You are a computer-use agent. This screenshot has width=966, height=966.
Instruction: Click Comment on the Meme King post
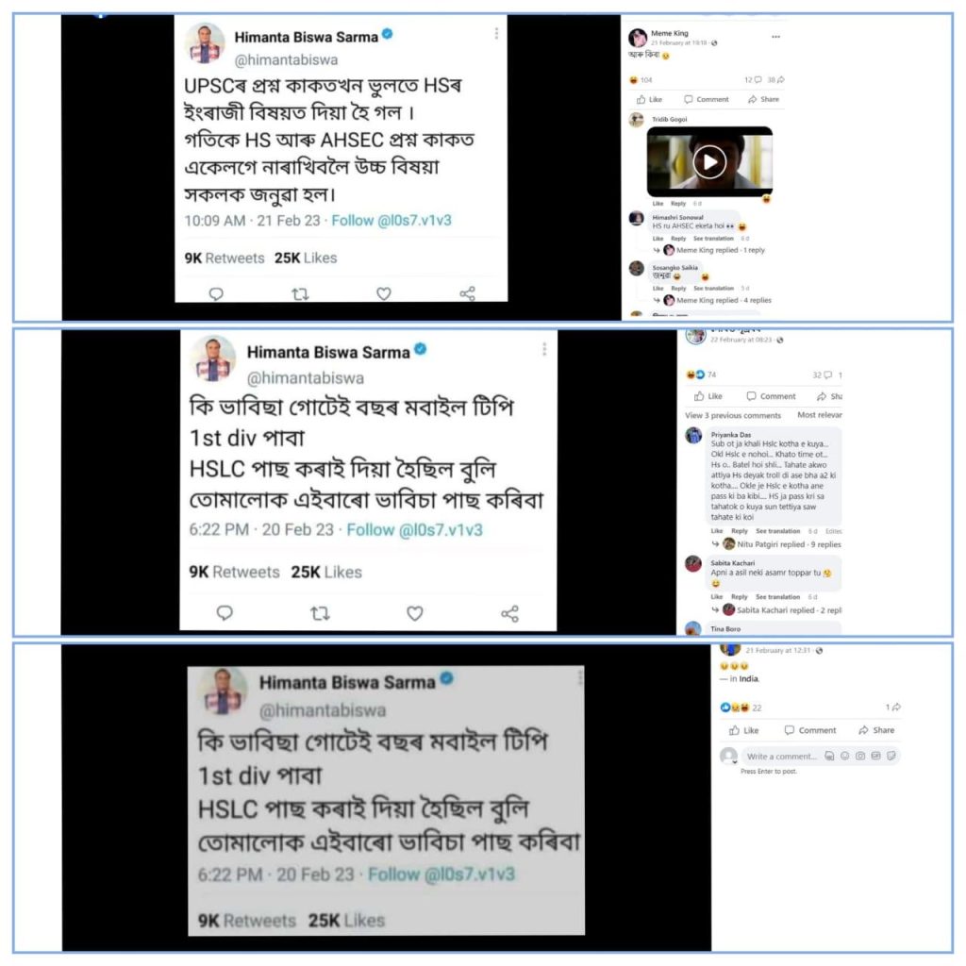tap(706, 99)
